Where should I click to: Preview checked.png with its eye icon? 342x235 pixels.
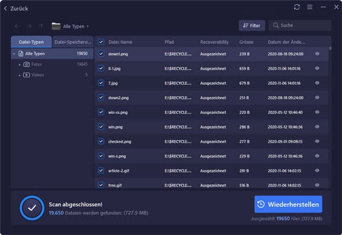point(317,141)
